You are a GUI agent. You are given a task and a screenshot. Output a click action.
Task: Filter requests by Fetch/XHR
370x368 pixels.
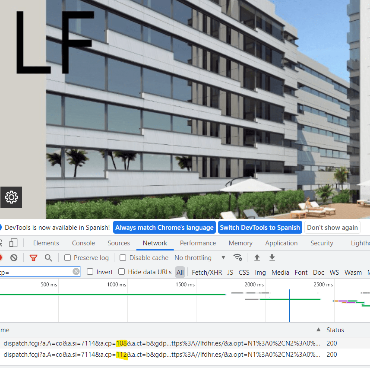click(x=207, y=272)
